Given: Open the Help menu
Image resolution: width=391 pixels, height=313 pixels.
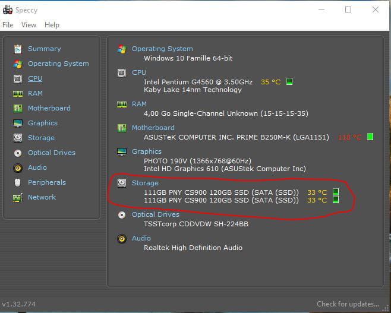Looking at the screenshot, I should tap(52, 25).
